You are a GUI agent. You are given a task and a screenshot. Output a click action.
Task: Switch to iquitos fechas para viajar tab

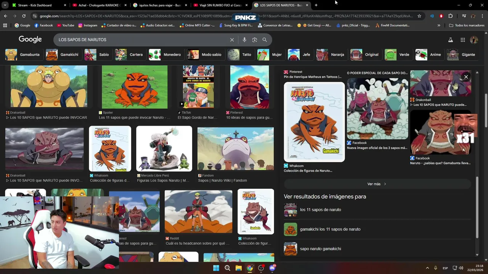(160, 5)
